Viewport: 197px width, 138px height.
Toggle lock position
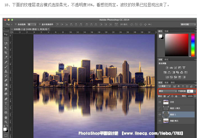click(x=172, y=96)
